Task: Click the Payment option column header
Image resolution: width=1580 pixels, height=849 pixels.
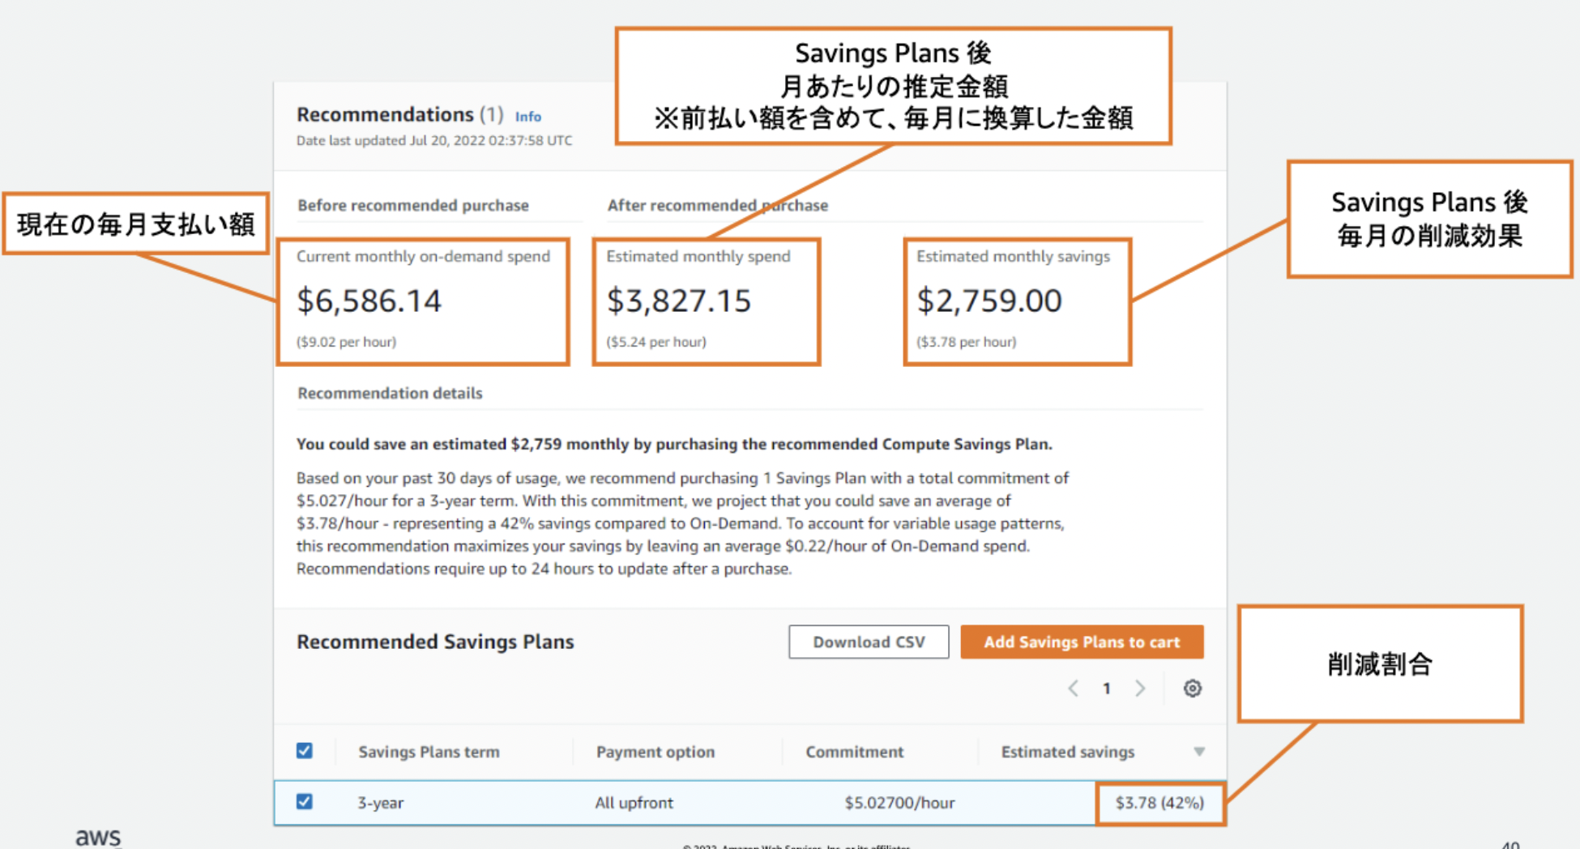Action: point(655,752)
